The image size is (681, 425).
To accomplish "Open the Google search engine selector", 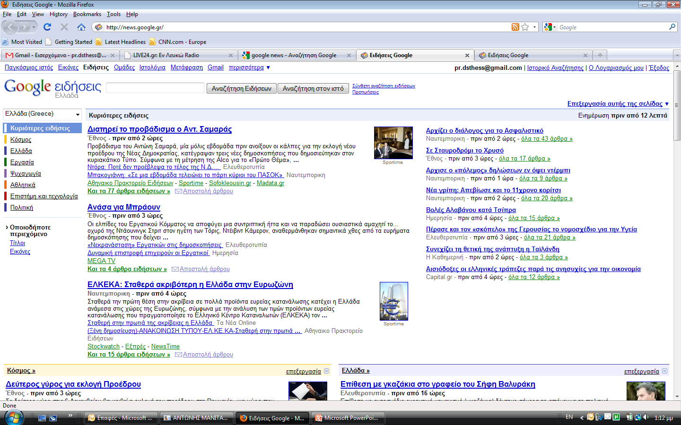I will click(550, 27).
